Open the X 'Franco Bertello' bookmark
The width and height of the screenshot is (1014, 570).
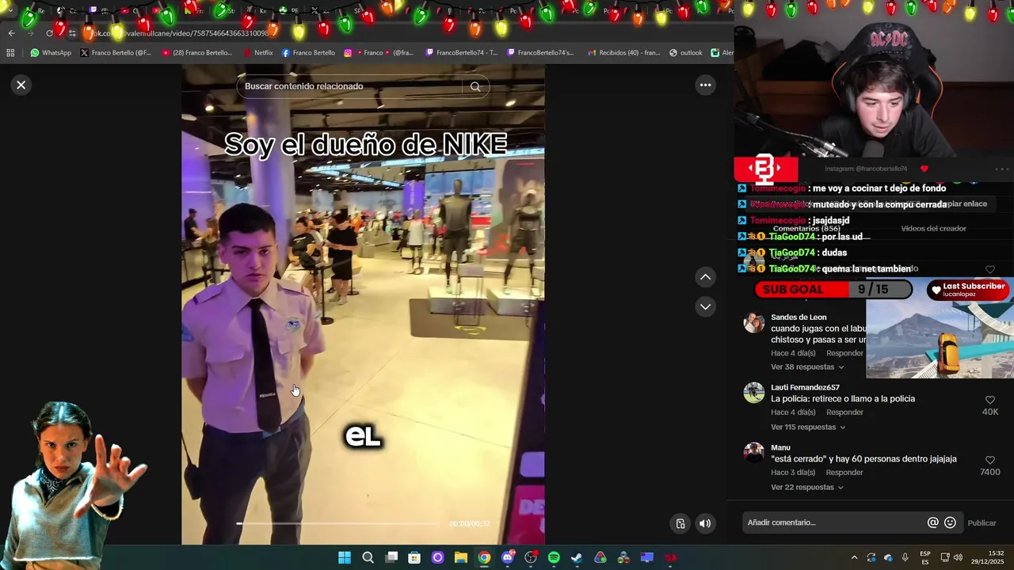pos(116,53)
